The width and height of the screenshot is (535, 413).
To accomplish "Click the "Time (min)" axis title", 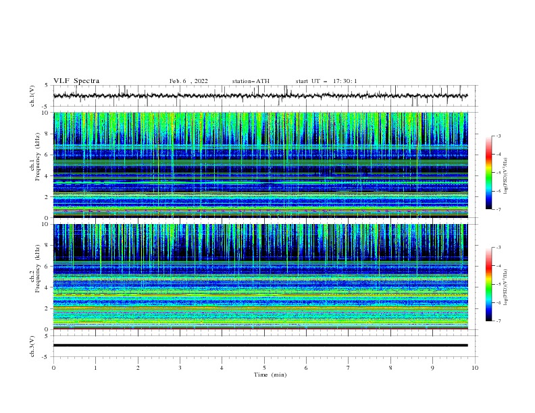I will pos(270,375).
